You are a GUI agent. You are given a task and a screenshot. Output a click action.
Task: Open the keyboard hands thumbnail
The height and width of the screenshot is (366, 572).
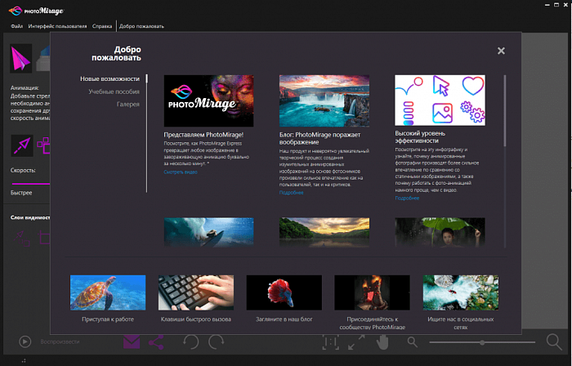point(196,292)
